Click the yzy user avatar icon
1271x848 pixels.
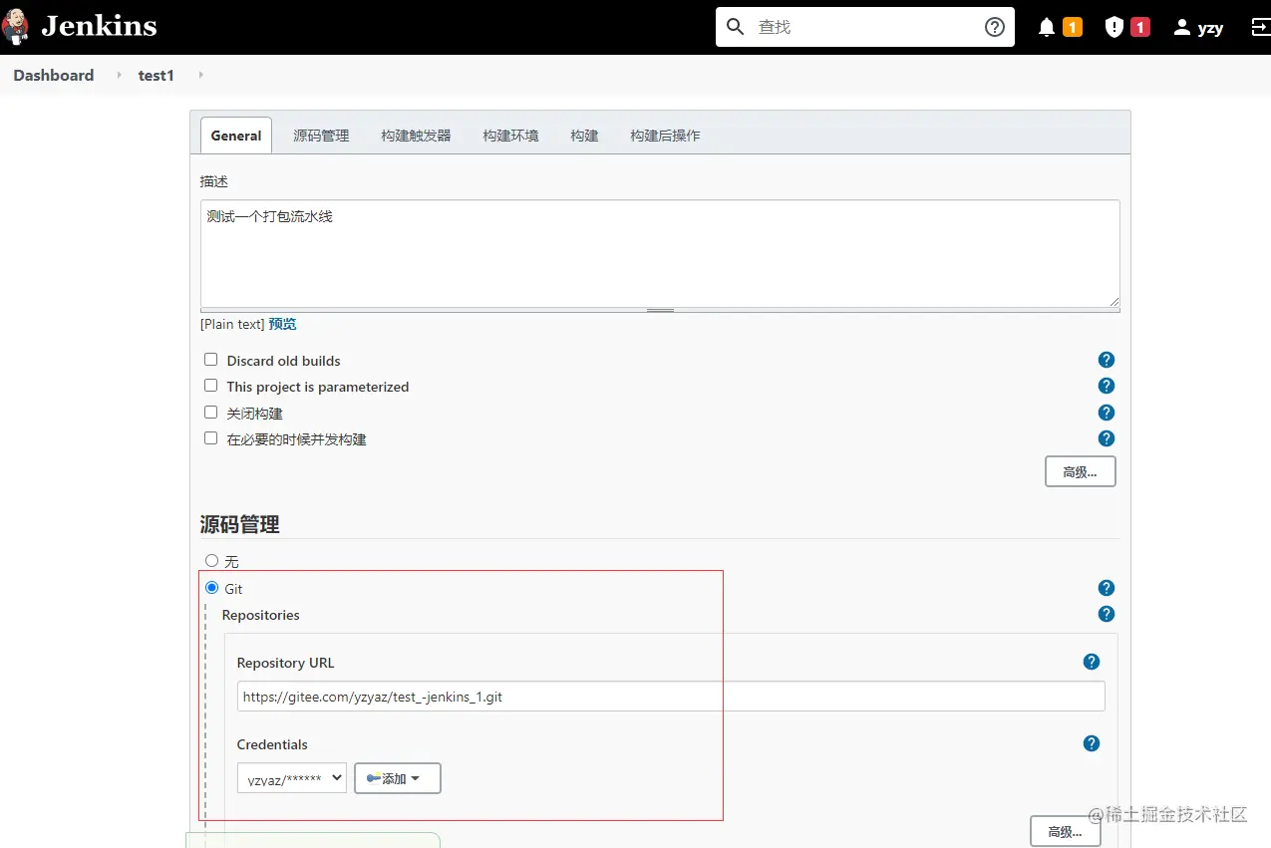(1182, 28)
